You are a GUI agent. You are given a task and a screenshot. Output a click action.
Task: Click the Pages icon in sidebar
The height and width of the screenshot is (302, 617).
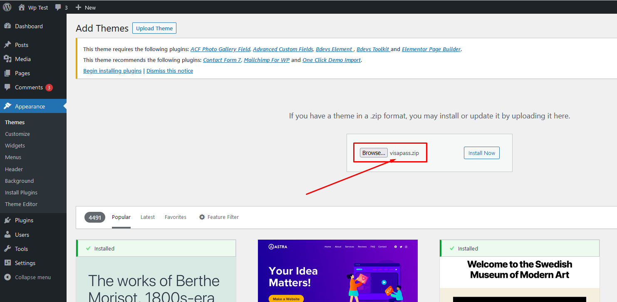pos(7,73)
